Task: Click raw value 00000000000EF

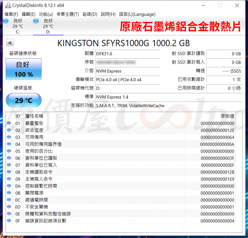Action: [218, 165]
